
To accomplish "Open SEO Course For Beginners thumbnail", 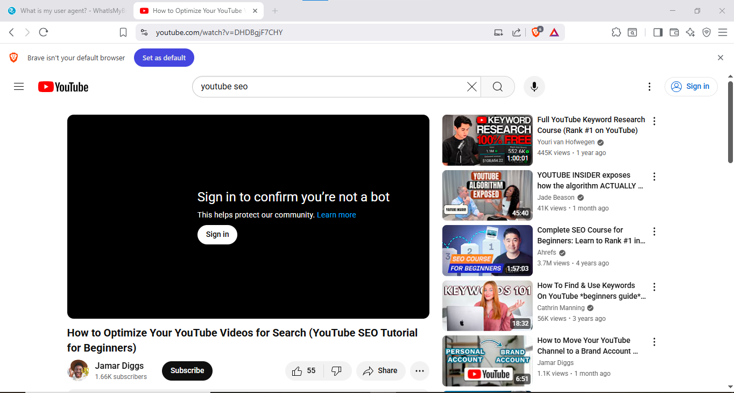I will (x=488, y=250).
